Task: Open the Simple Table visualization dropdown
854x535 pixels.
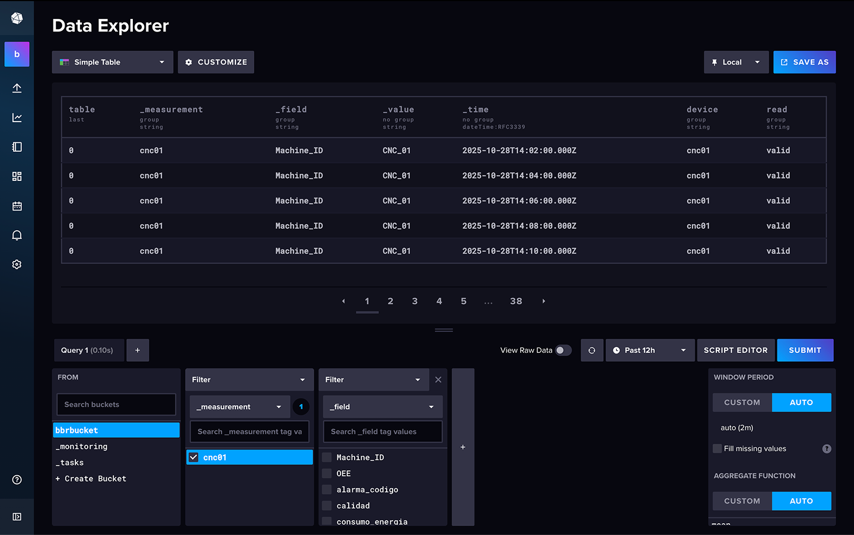Action: [113, 62]
